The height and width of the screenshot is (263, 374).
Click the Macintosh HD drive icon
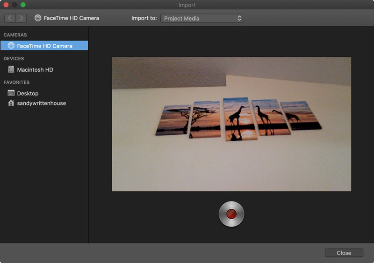pyautogui.click(x=11, y=69)
